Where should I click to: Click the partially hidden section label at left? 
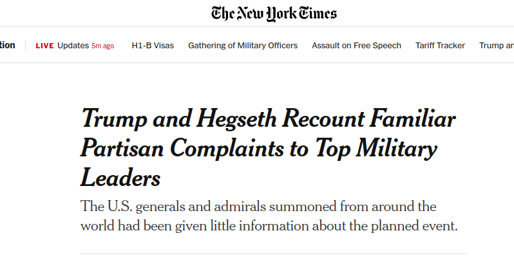(7, 46)
